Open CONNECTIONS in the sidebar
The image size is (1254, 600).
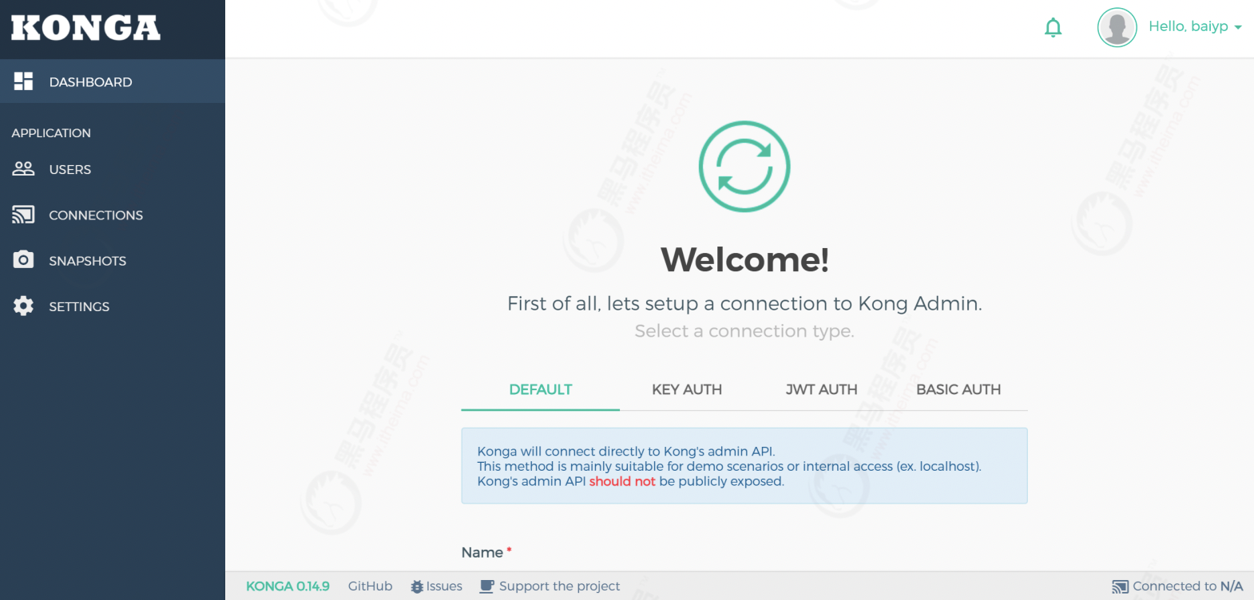[113, 215]
